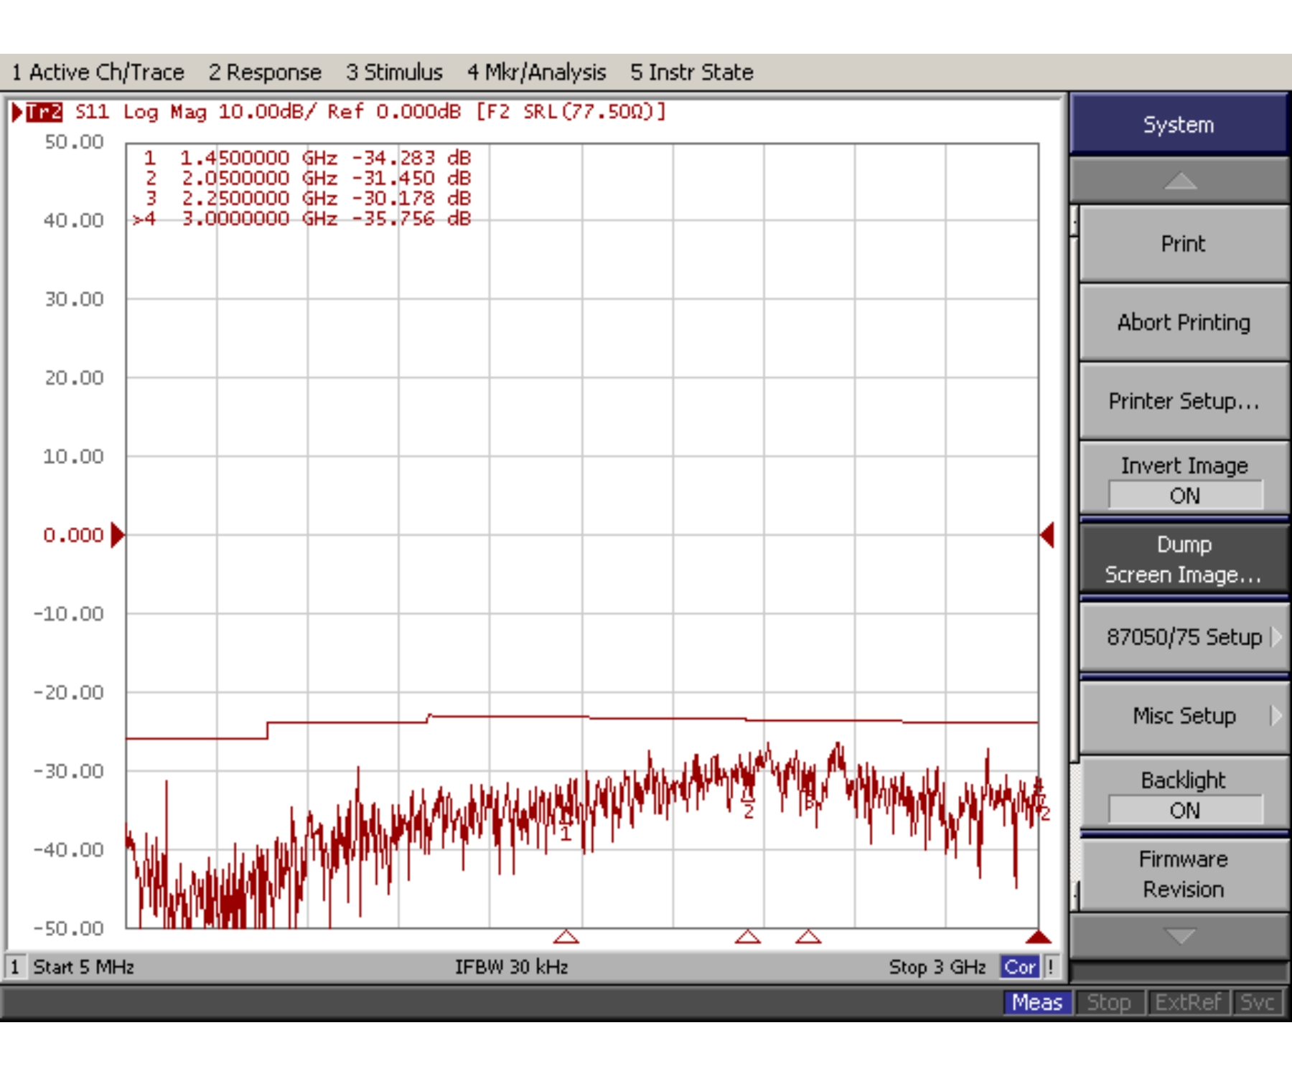1292x1076 pixels.
Task: Select the Tr2 active trace indicator
Action: [44, 112]
